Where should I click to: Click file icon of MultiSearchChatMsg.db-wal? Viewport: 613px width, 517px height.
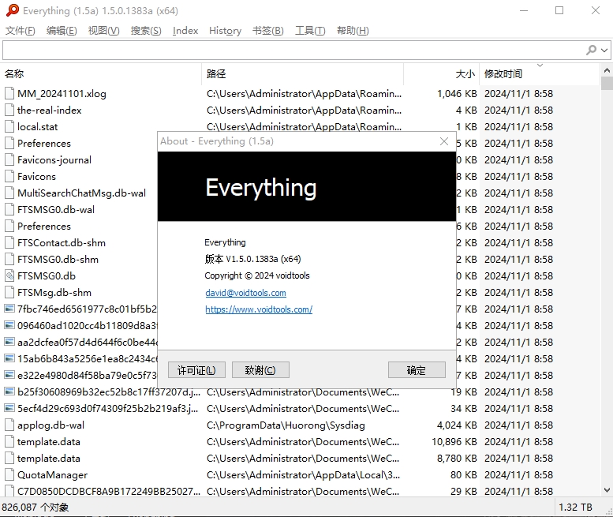pyautogui.click(x=9, y=193)
